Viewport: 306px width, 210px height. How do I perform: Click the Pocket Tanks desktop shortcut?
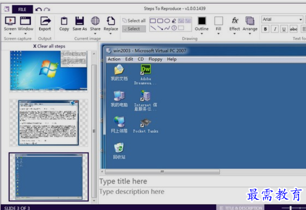(x=146, y=126)
